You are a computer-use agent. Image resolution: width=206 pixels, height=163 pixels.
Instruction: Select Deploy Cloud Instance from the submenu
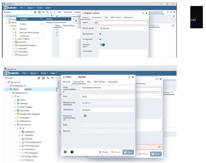click(57, 22)
